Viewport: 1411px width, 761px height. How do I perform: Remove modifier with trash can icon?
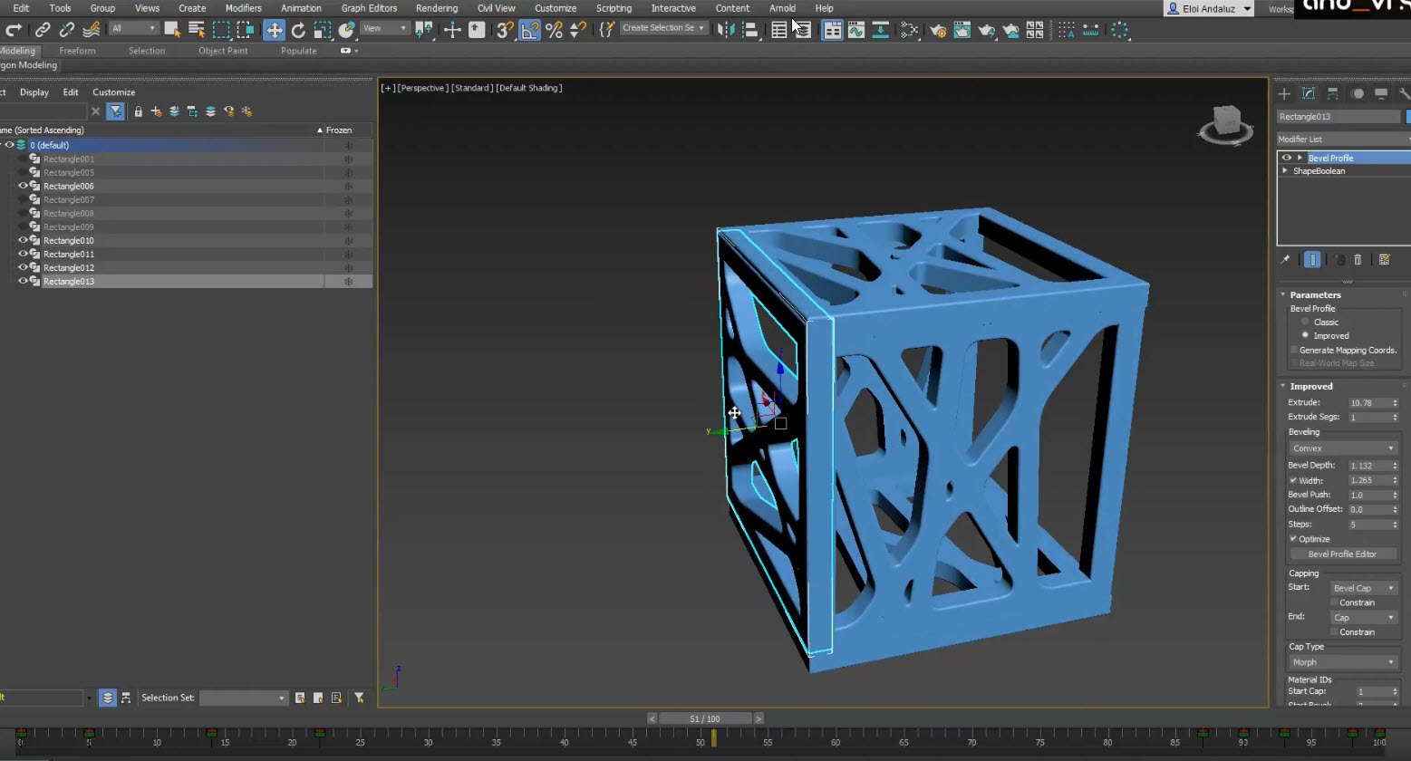point(1358,260)
